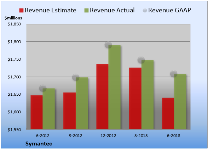Image resolution: width=208 pixels, height=149 pixels.
Task: Select the green actual bar for 9-2012
Action: [x=82, y=103]
